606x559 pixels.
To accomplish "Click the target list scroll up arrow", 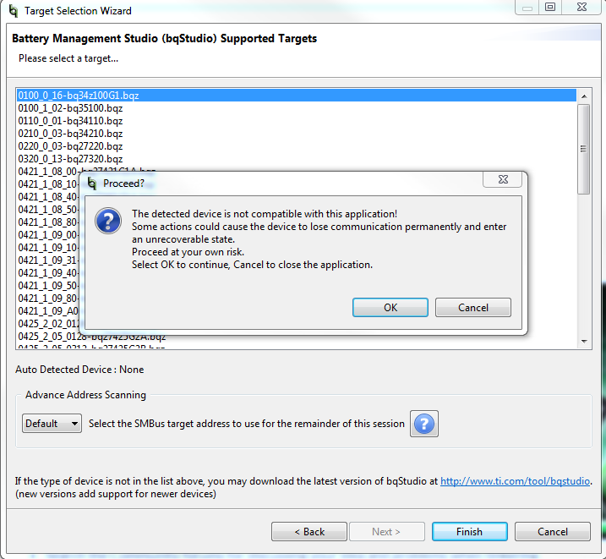I will tap(584, 96).
